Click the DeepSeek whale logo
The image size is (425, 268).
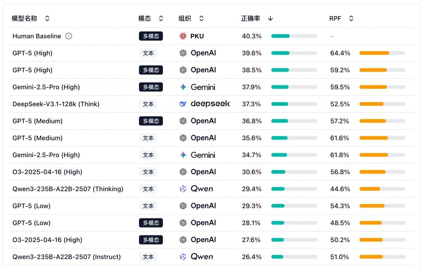click(183, 104)
